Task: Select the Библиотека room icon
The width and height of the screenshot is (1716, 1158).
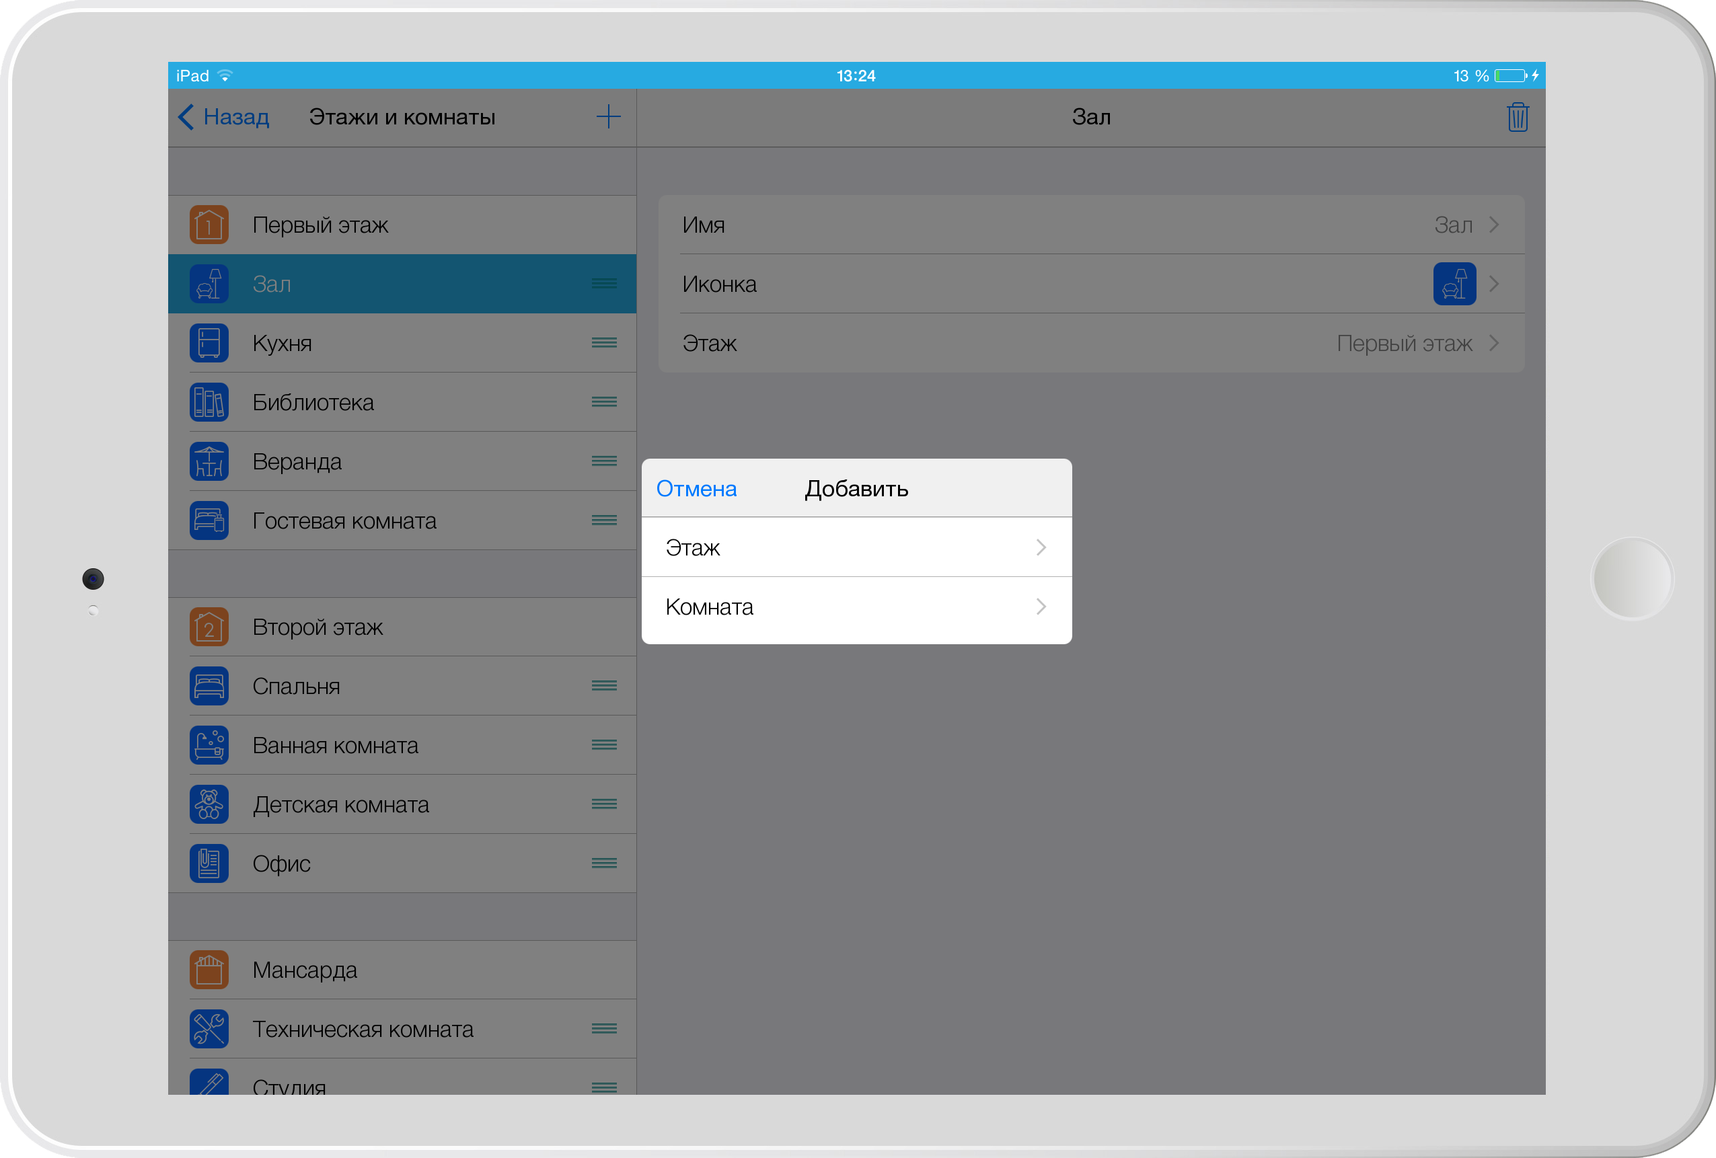Action: [x=211, y=401]
